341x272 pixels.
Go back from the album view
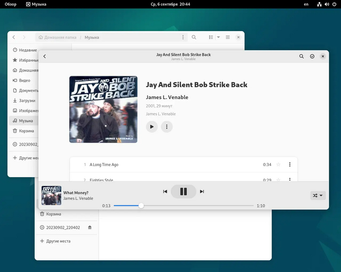pyautogui.click(x=45, y=56)
